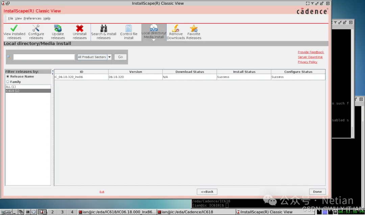Screen dimensions: 365x215
Task: Click the taskbar window list icon
Action: coord(21,212)
